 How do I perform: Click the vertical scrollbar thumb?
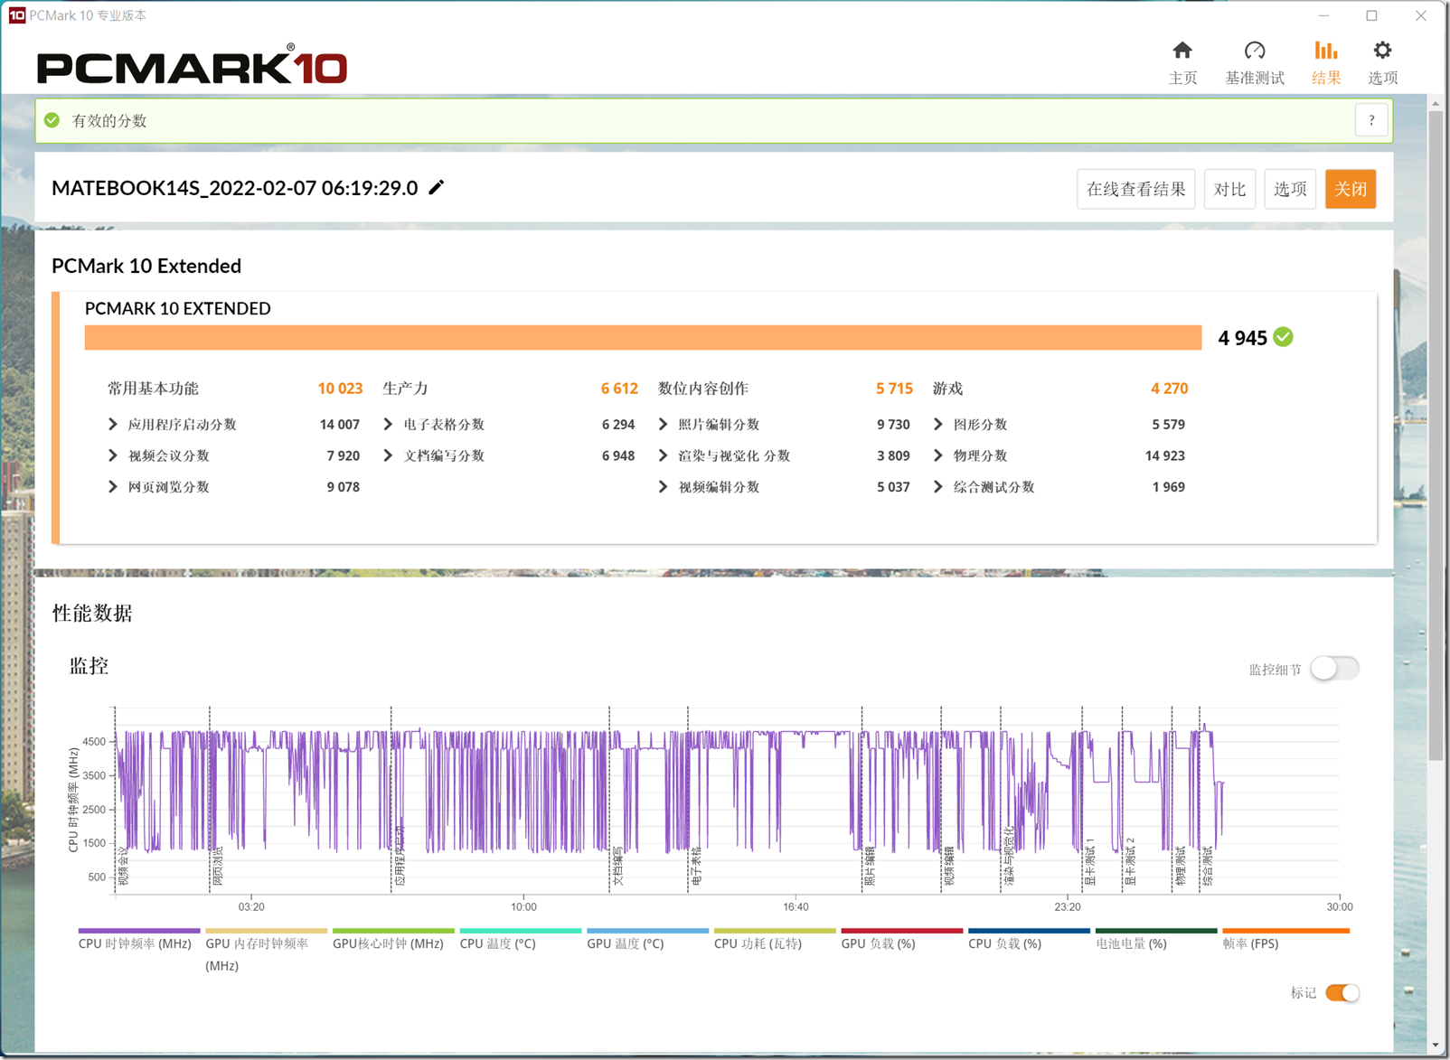click(1436, 434)
